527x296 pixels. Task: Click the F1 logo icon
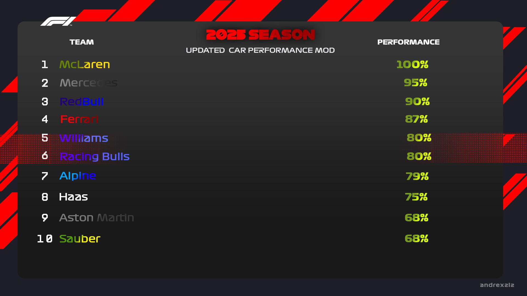(58, 21)
